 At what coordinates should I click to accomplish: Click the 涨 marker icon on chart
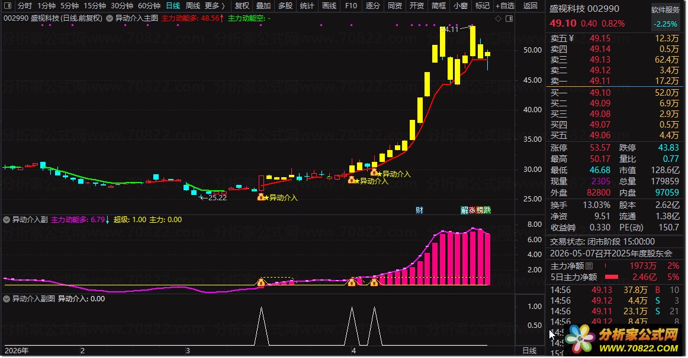[x=472, y=210]
